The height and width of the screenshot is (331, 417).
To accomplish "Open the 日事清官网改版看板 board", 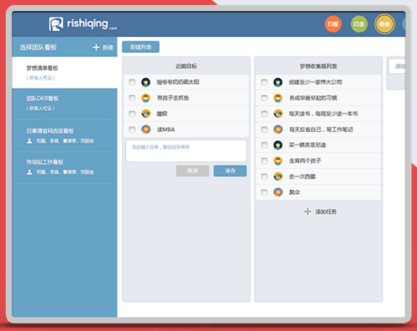I will click(x=65, y=135).
